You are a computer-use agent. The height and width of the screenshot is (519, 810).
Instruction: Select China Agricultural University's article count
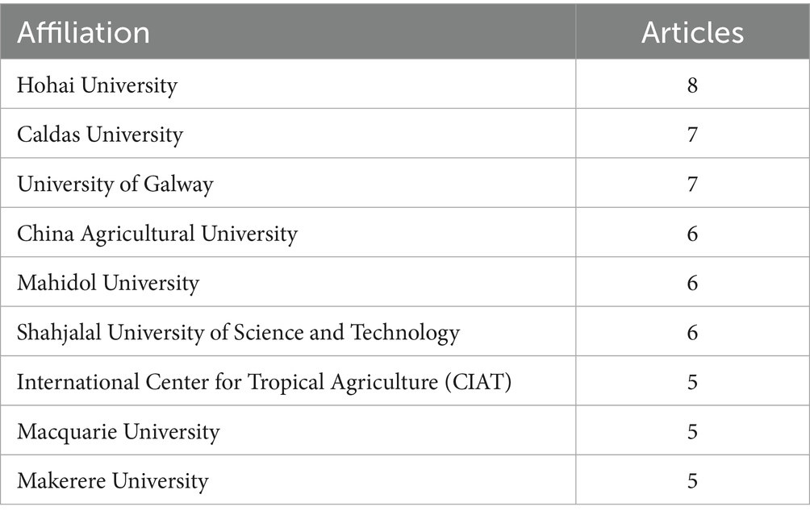(692, 234)
